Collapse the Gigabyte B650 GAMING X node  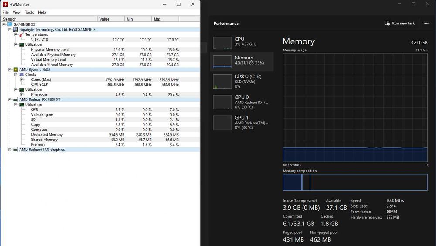pyautogui.click(x=10, y=30)
